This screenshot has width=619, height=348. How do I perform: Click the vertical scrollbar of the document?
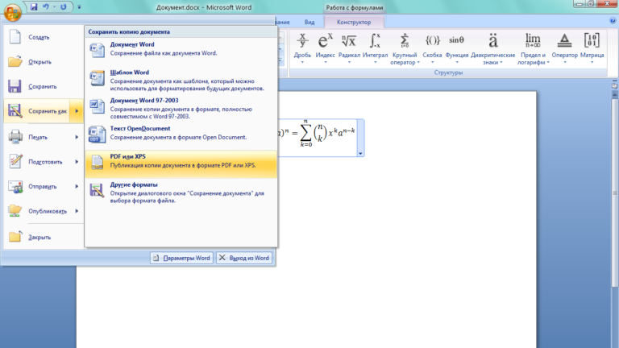(615, 193)
